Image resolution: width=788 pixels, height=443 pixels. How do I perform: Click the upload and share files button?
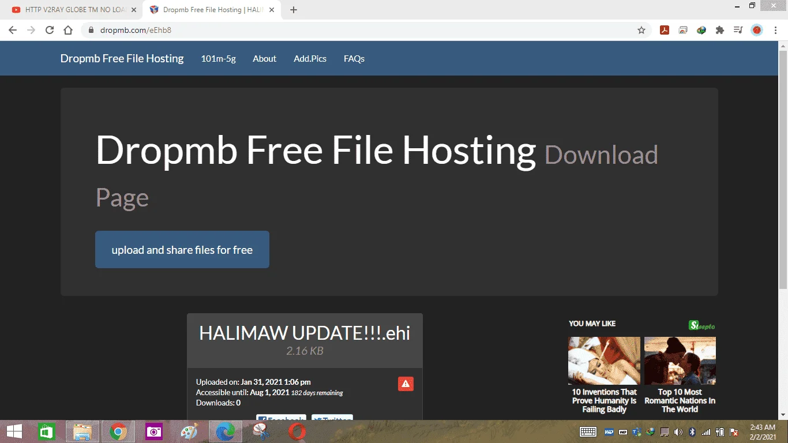[182, 250]
